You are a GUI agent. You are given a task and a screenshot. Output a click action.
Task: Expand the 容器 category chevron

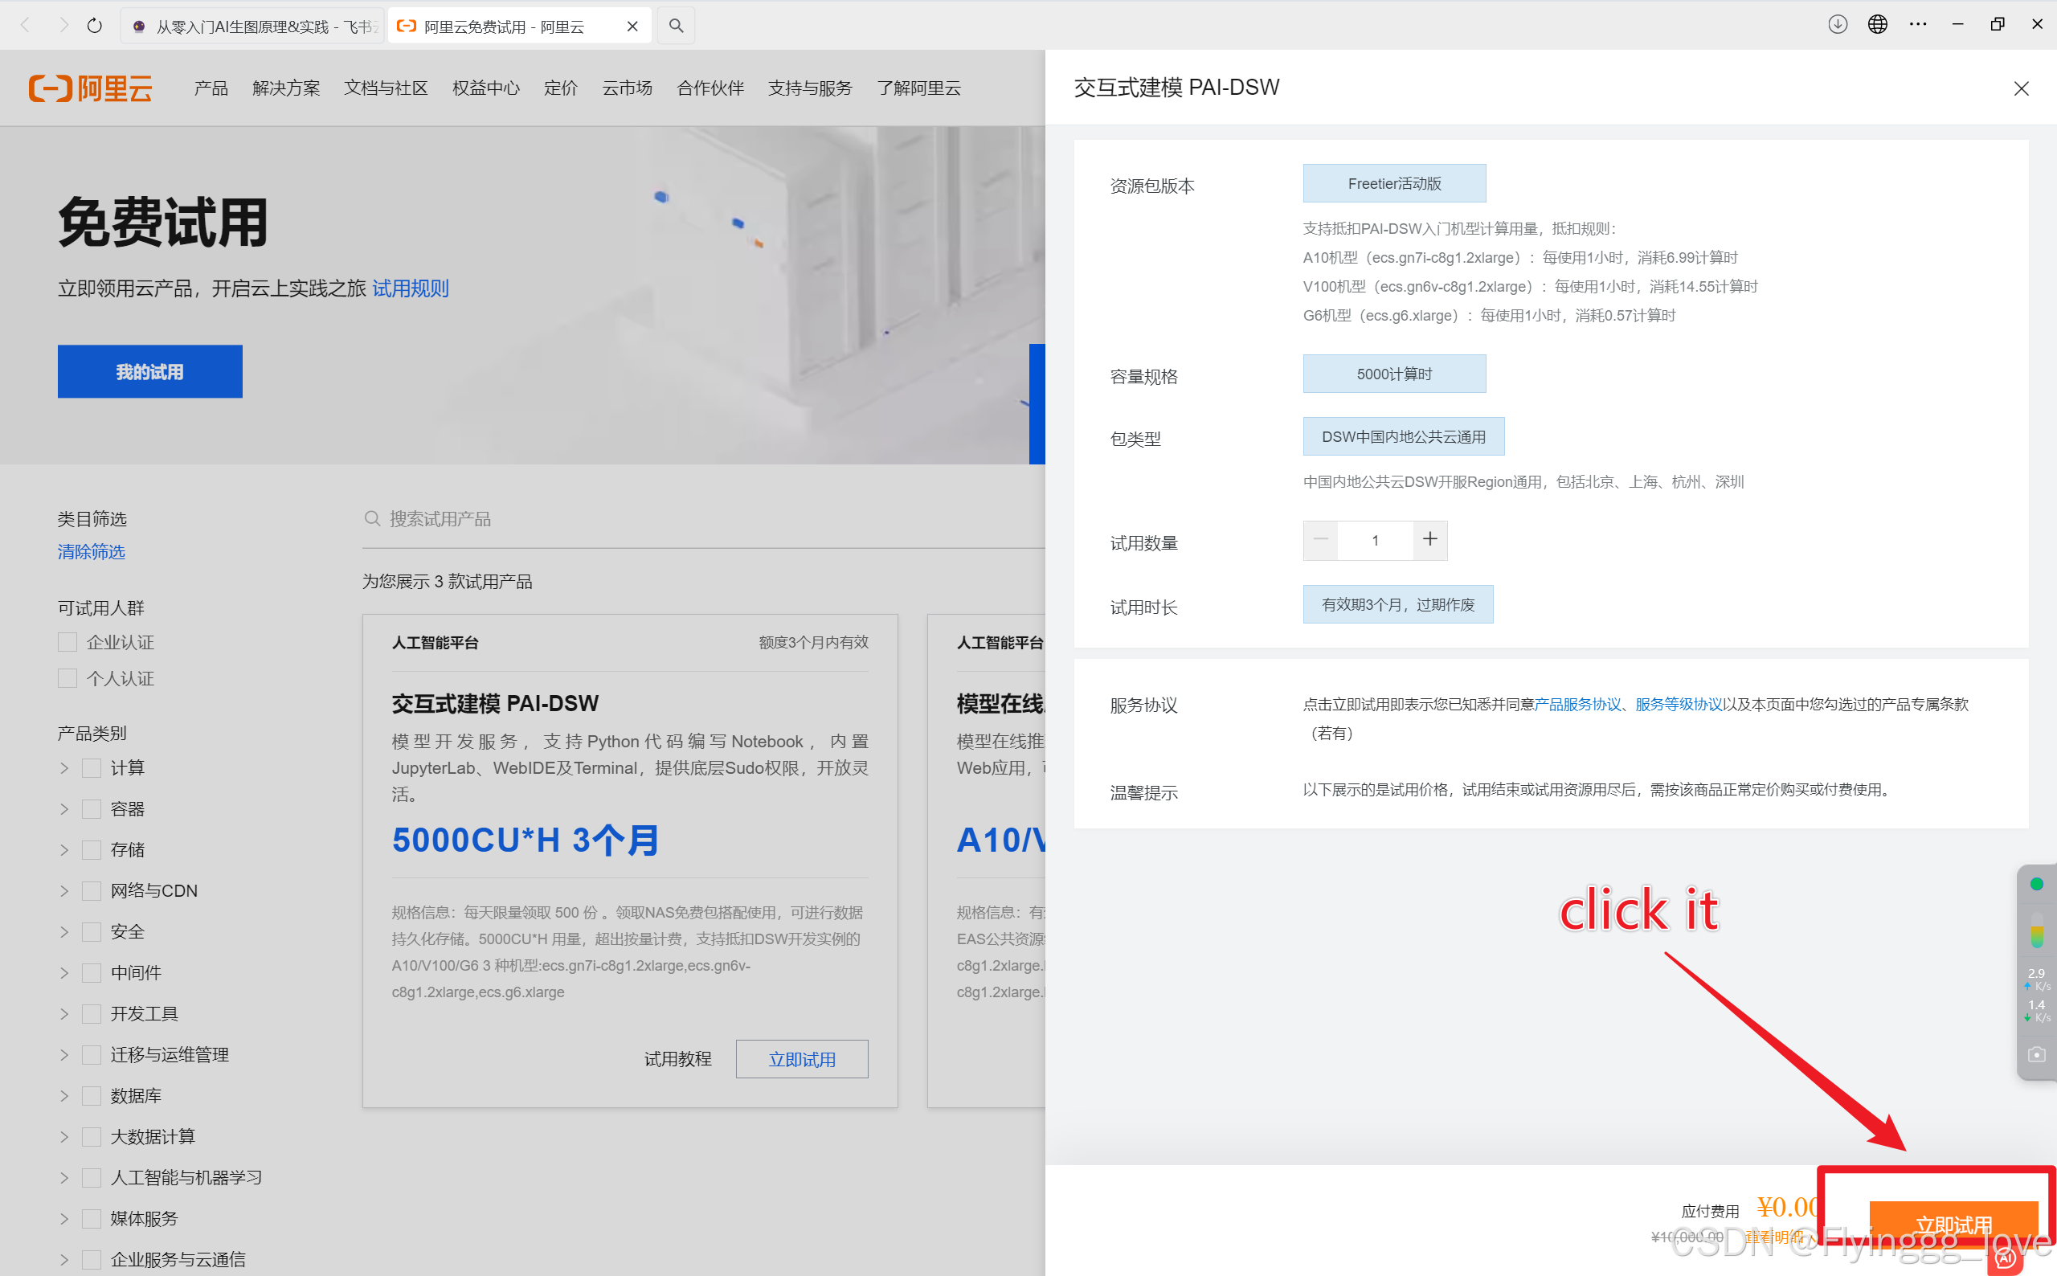point(64,808)
